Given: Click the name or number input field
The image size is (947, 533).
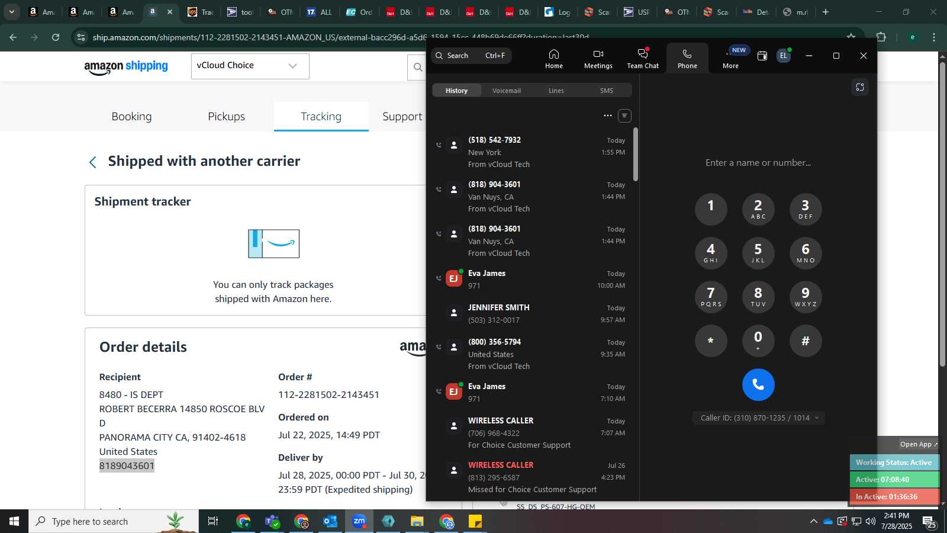Looking at the screenshot, I should click(758, 162).
